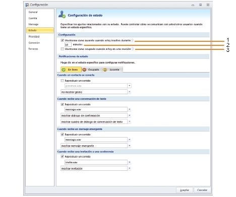Toggle play sound for conference invitation
The image size is (236, 197).
pyautogui.click(x=63, y=157)
